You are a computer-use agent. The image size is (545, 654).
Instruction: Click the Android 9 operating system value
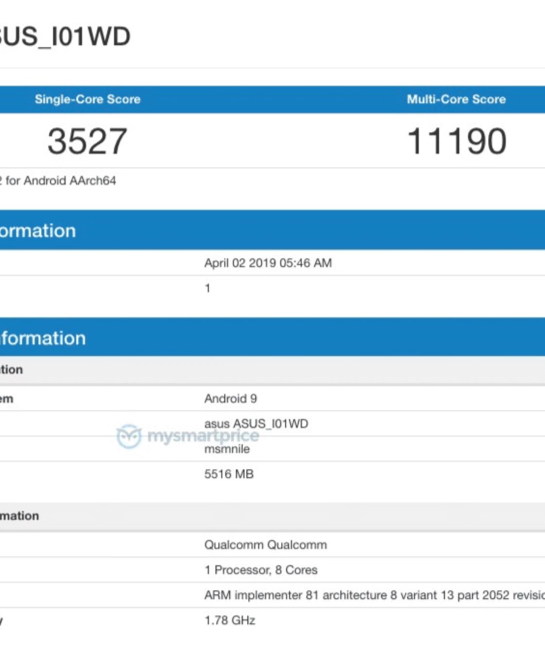tap(231, 399)
